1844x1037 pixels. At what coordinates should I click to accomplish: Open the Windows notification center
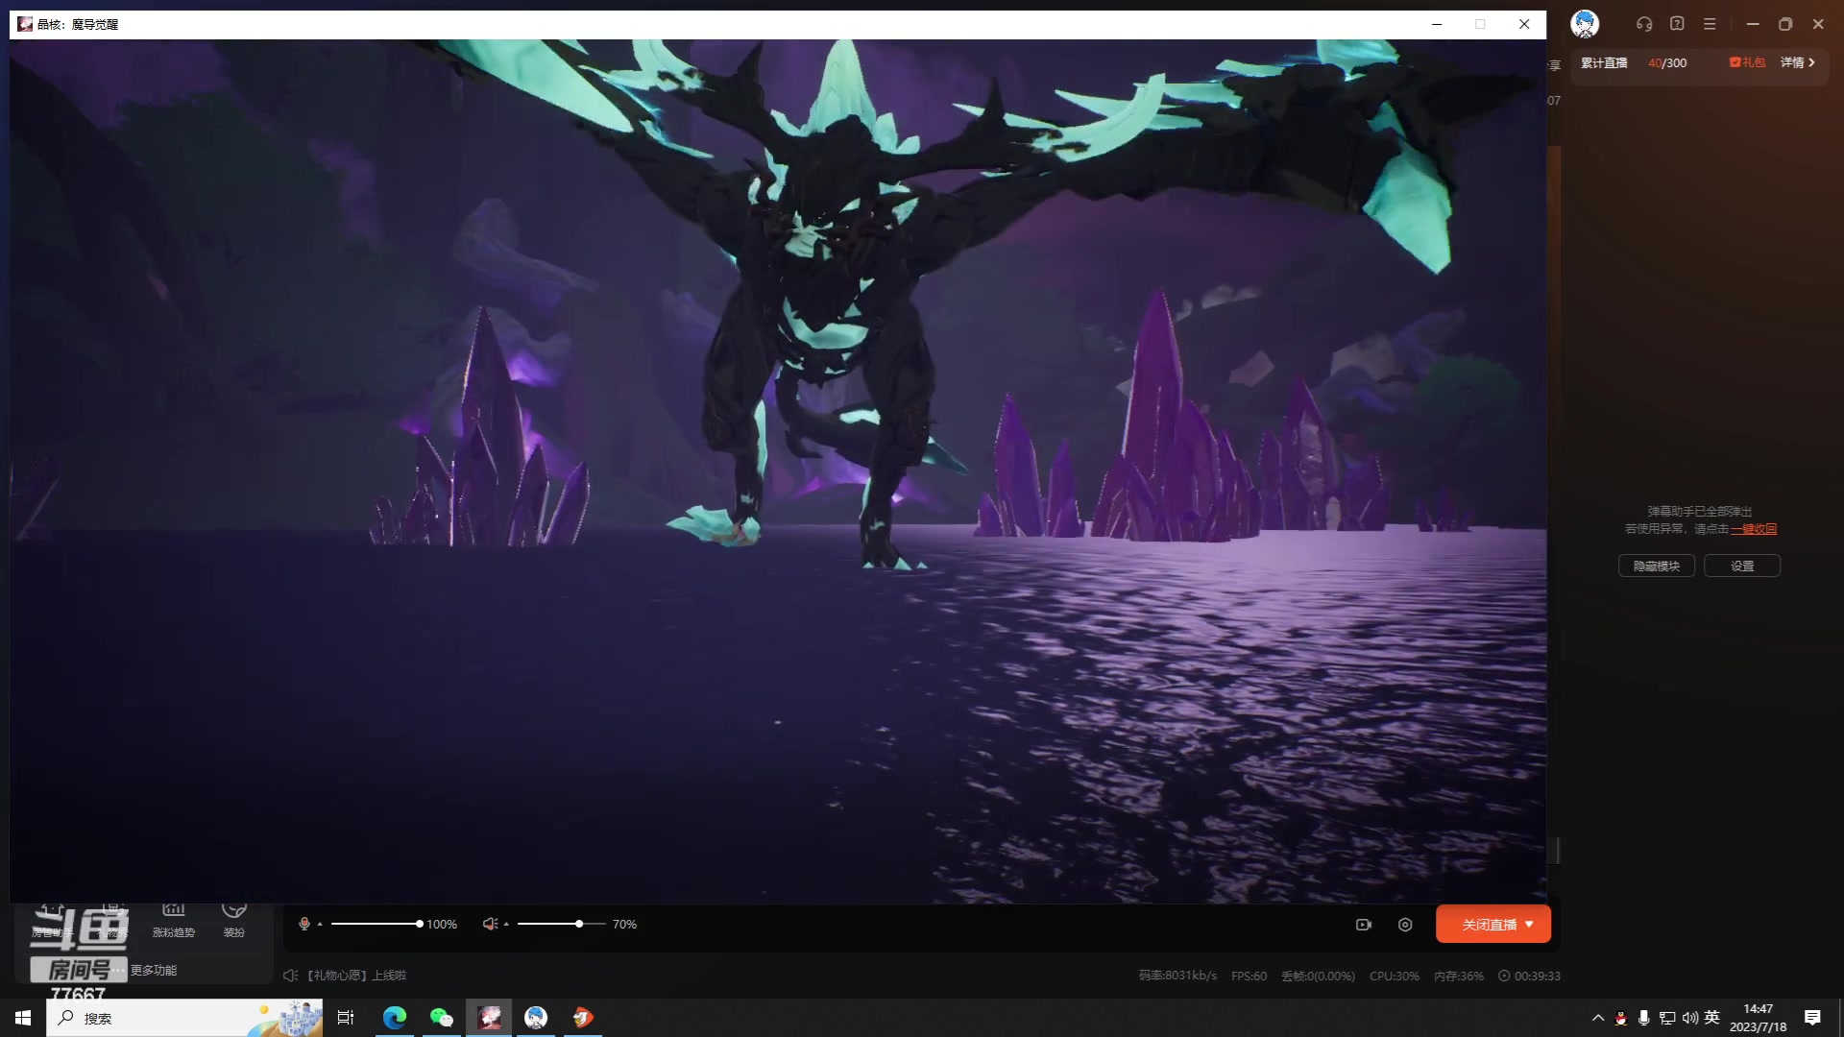click(x=1812, y=1018)
